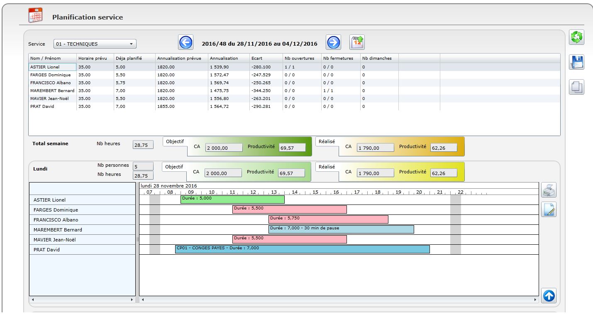Select FRANCISCO Albano Durée 5,750 bar
Image resolution: width=593 pixels, height=314 pixels.
pos(328,219)
